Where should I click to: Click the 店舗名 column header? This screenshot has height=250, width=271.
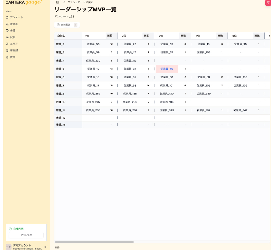point(61,36)
